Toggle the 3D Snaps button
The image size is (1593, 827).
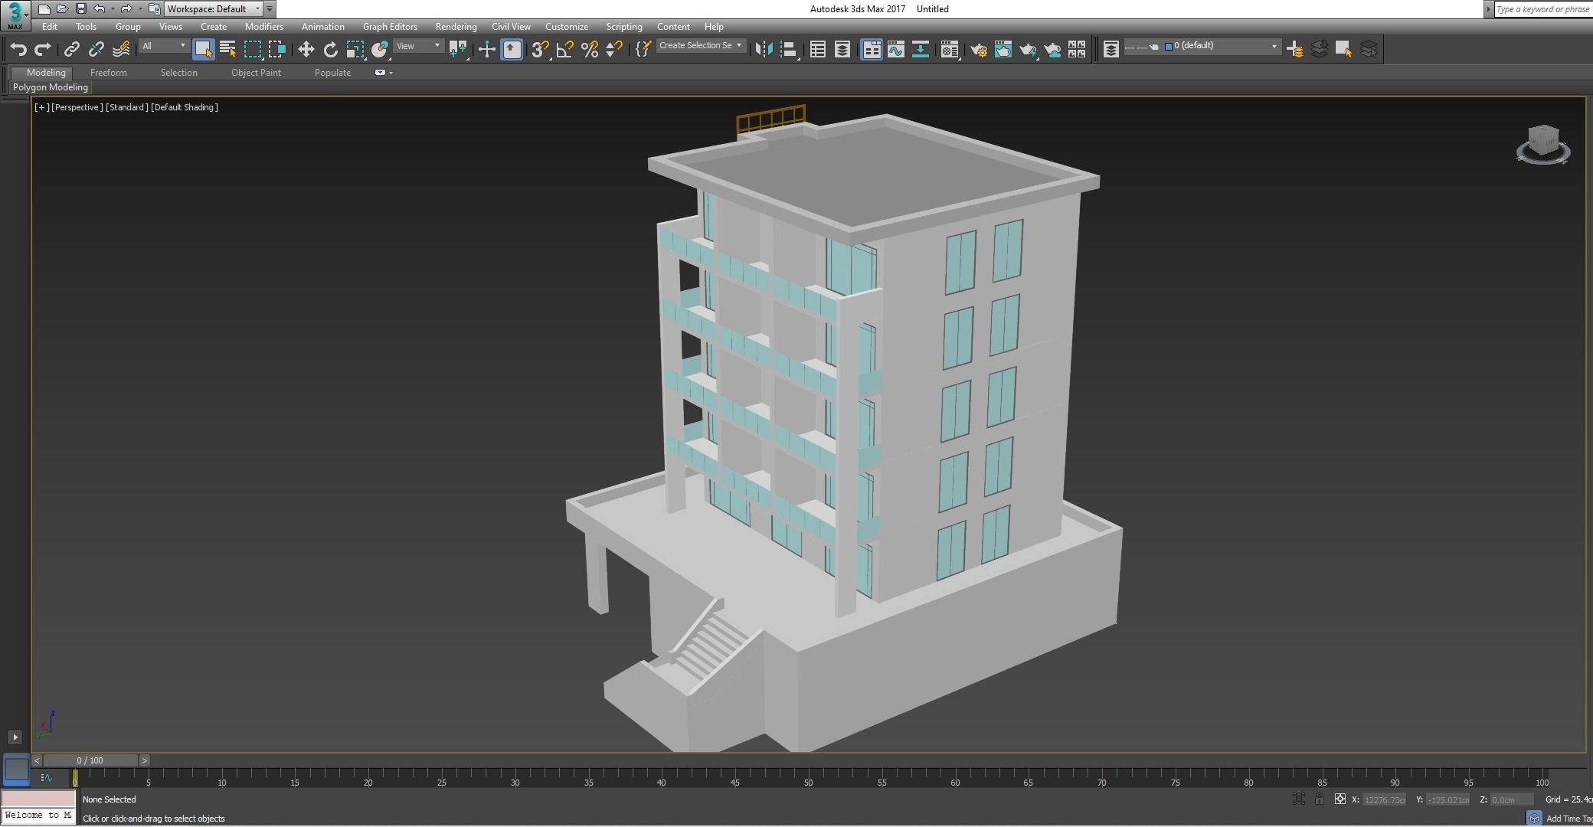(x=539, y=50)
